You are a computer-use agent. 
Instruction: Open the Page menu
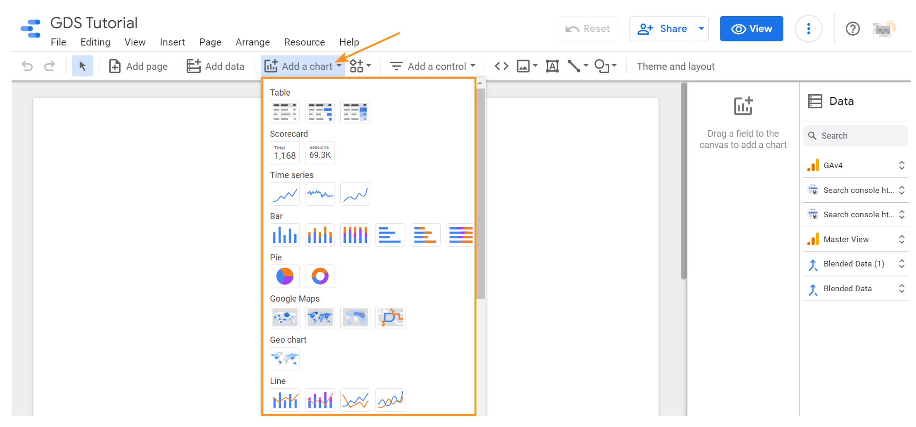(210, 42)
